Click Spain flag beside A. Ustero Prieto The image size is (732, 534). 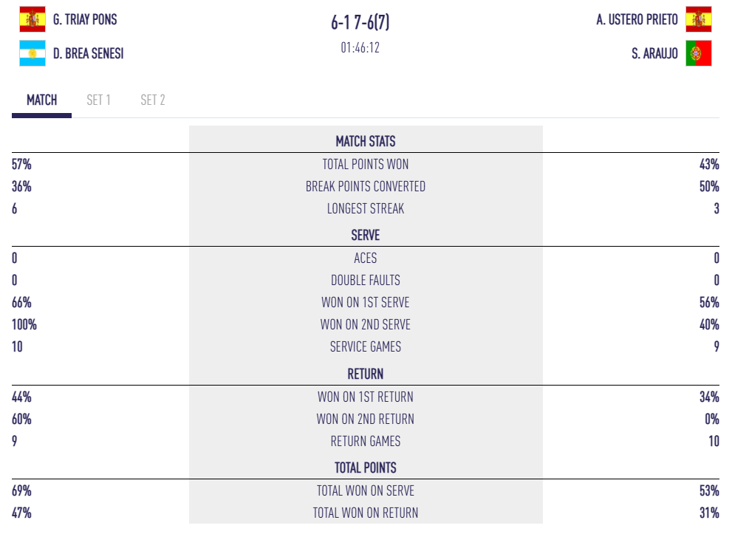pyautogui.click(x=698, y=19)
